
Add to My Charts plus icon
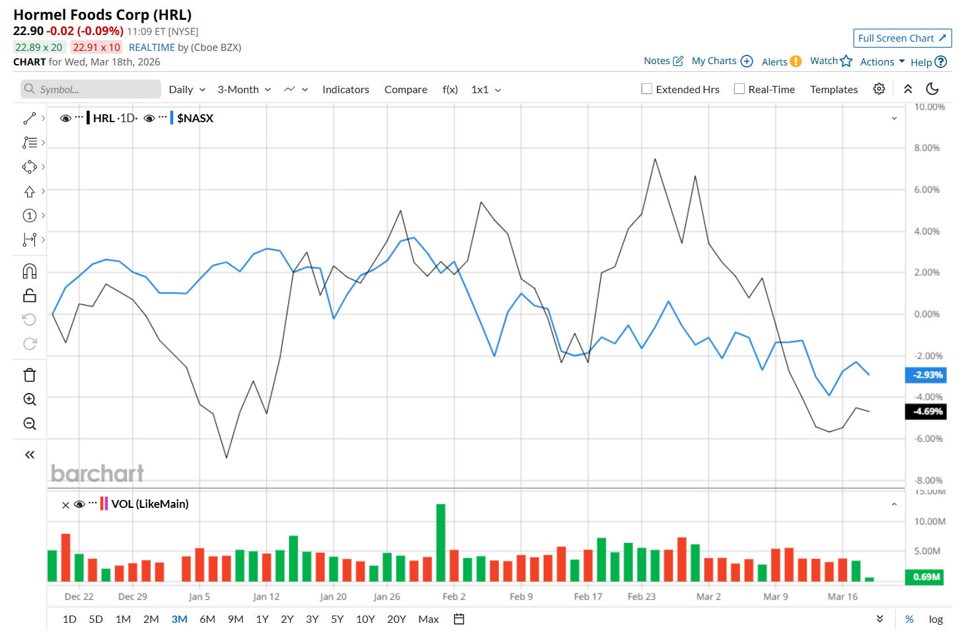(747, 61)
